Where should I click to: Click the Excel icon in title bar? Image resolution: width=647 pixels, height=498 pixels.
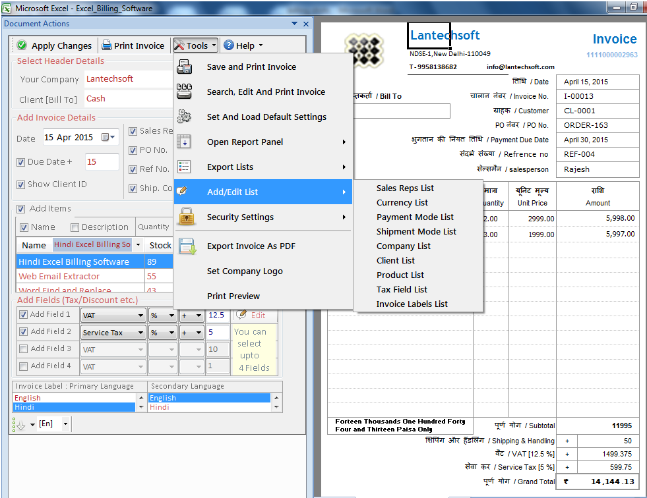7,8
